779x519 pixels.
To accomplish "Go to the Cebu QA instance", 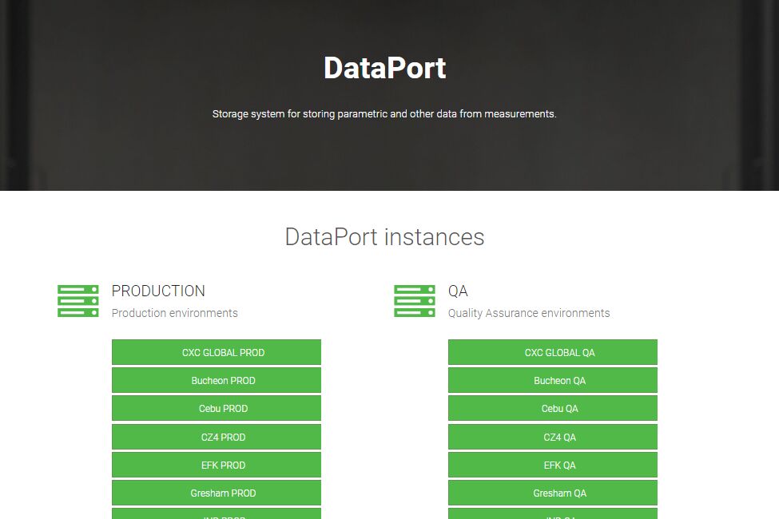I will [x=552, y=409].
